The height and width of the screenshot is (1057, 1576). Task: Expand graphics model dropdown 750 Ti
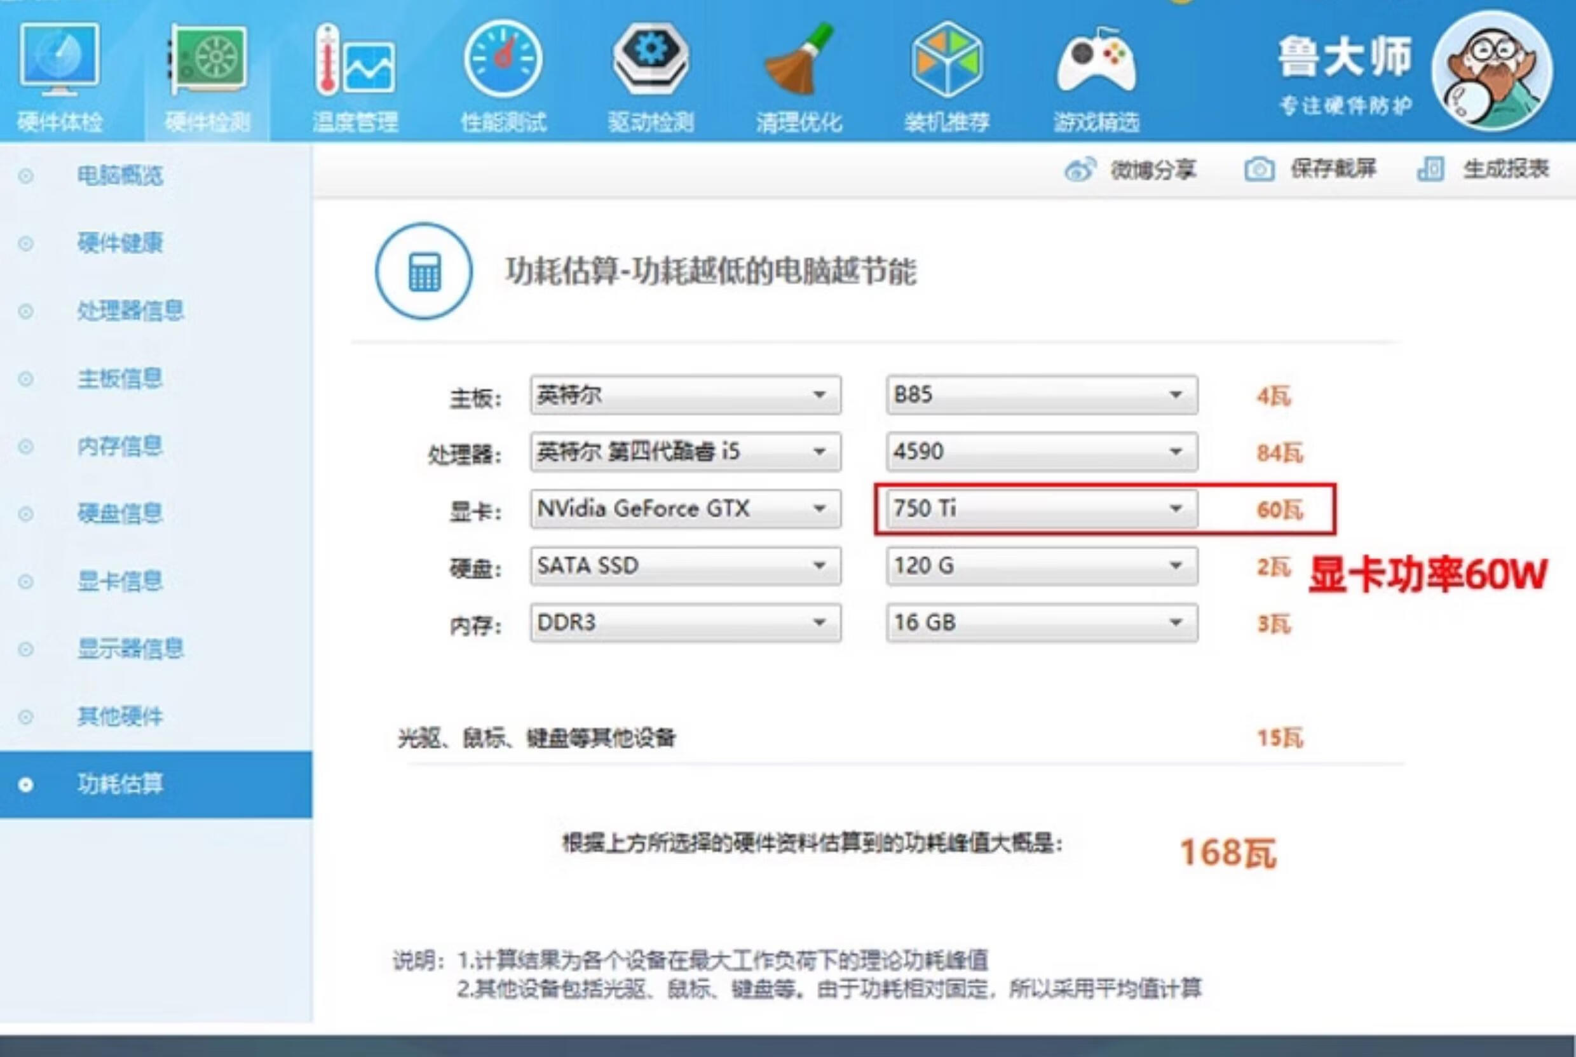[1042, 508]
